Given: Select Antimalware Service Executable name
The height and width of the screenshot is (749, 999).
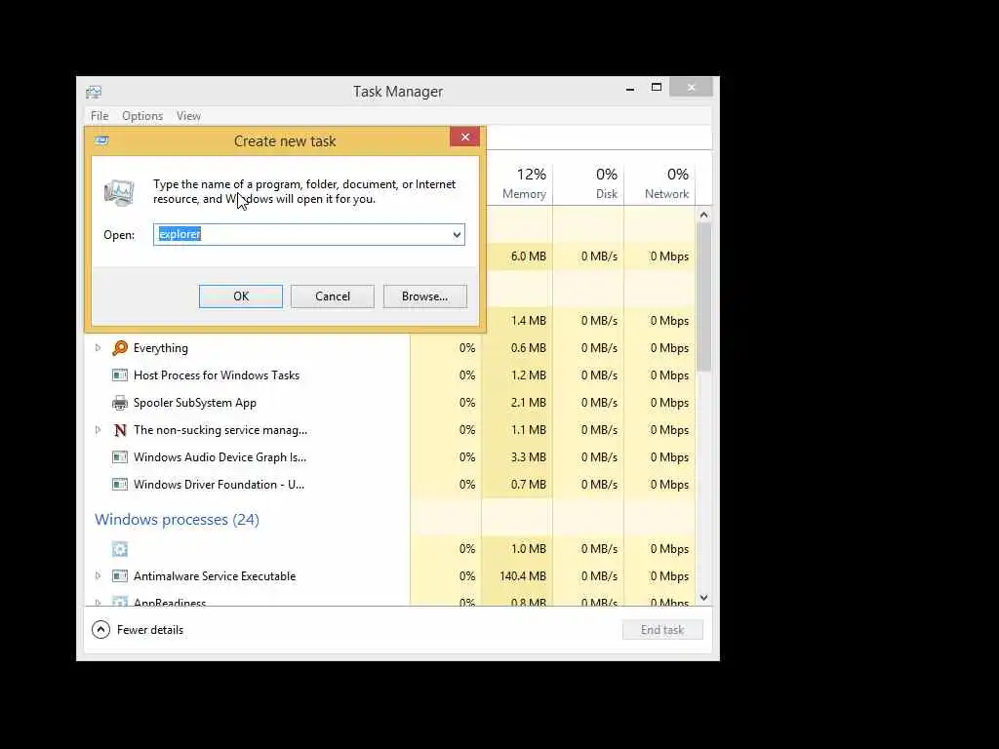Looking at the screenshot, I should pos(215,576).
